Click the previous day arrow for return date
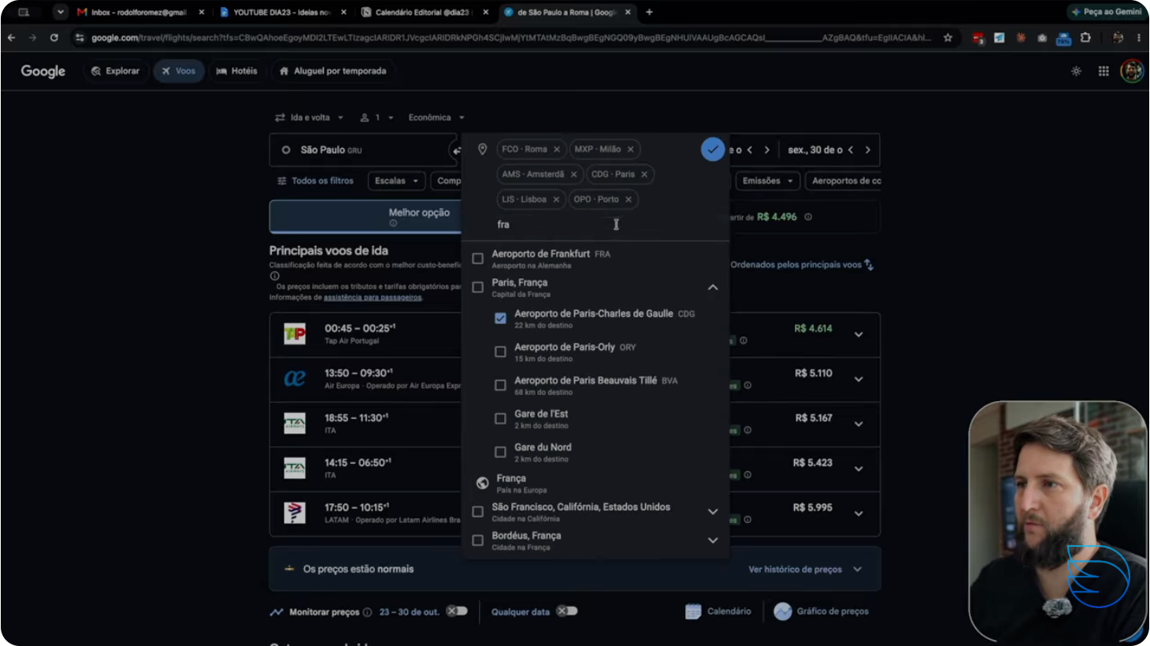1150x646 pixels. 851,150
